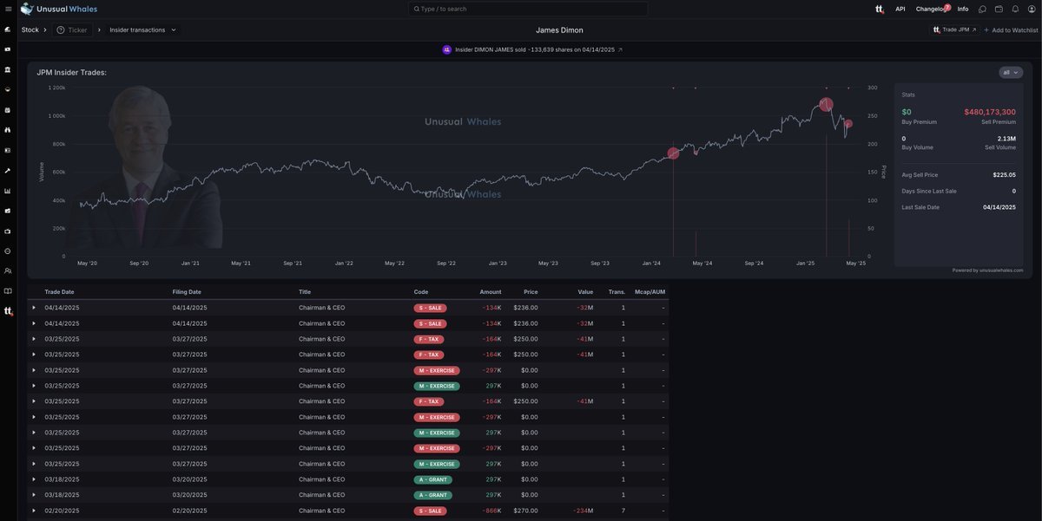The width and height of the screenshot is (1042, 521).
Task: Open the notifications bell icon
Action: tap(1015, 9)
